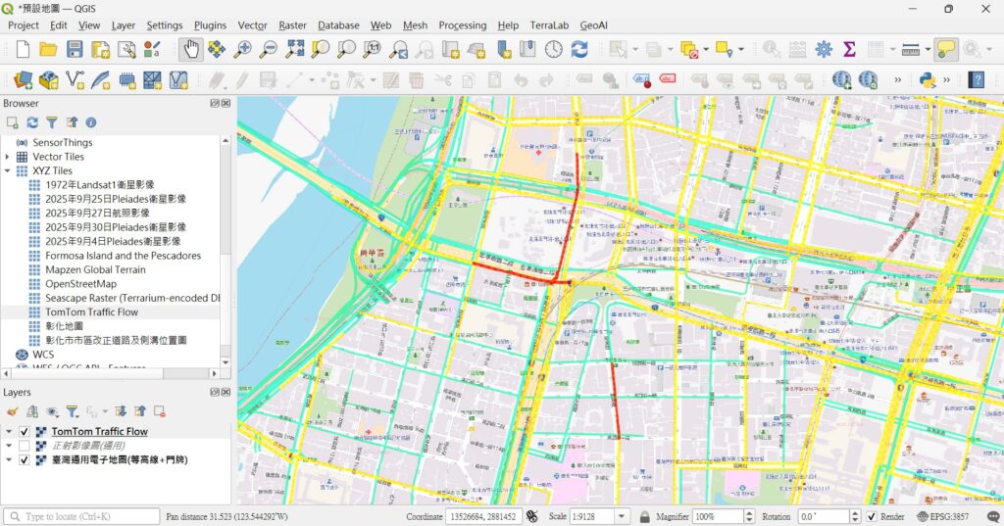The image size is (1004, 526).
Task: Select Mapzen Global Terrain tile entry
Action: click(x=95, y=270)
